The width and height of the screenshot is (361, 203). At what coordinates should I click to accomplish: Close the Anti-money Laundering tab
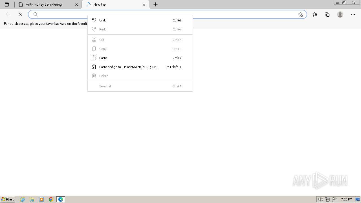76,5
